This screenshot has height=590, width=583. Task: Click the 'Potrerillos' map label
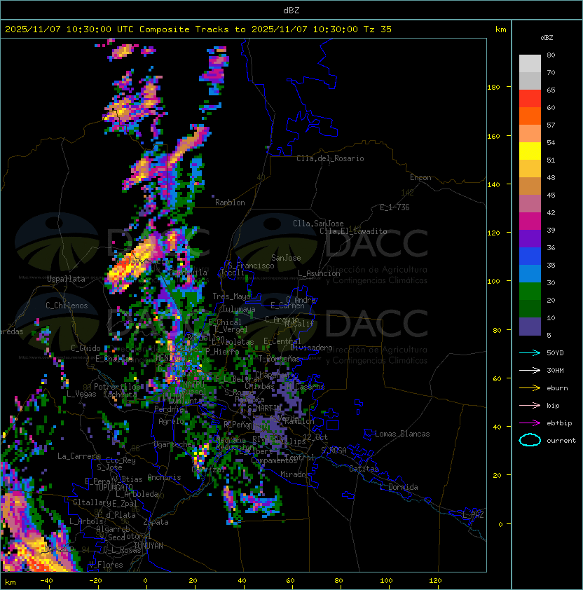[x=117, y=387]
